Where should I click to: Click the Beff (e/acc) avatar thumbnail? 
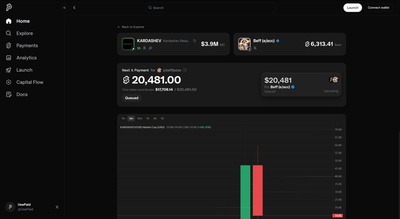[244, 44]
